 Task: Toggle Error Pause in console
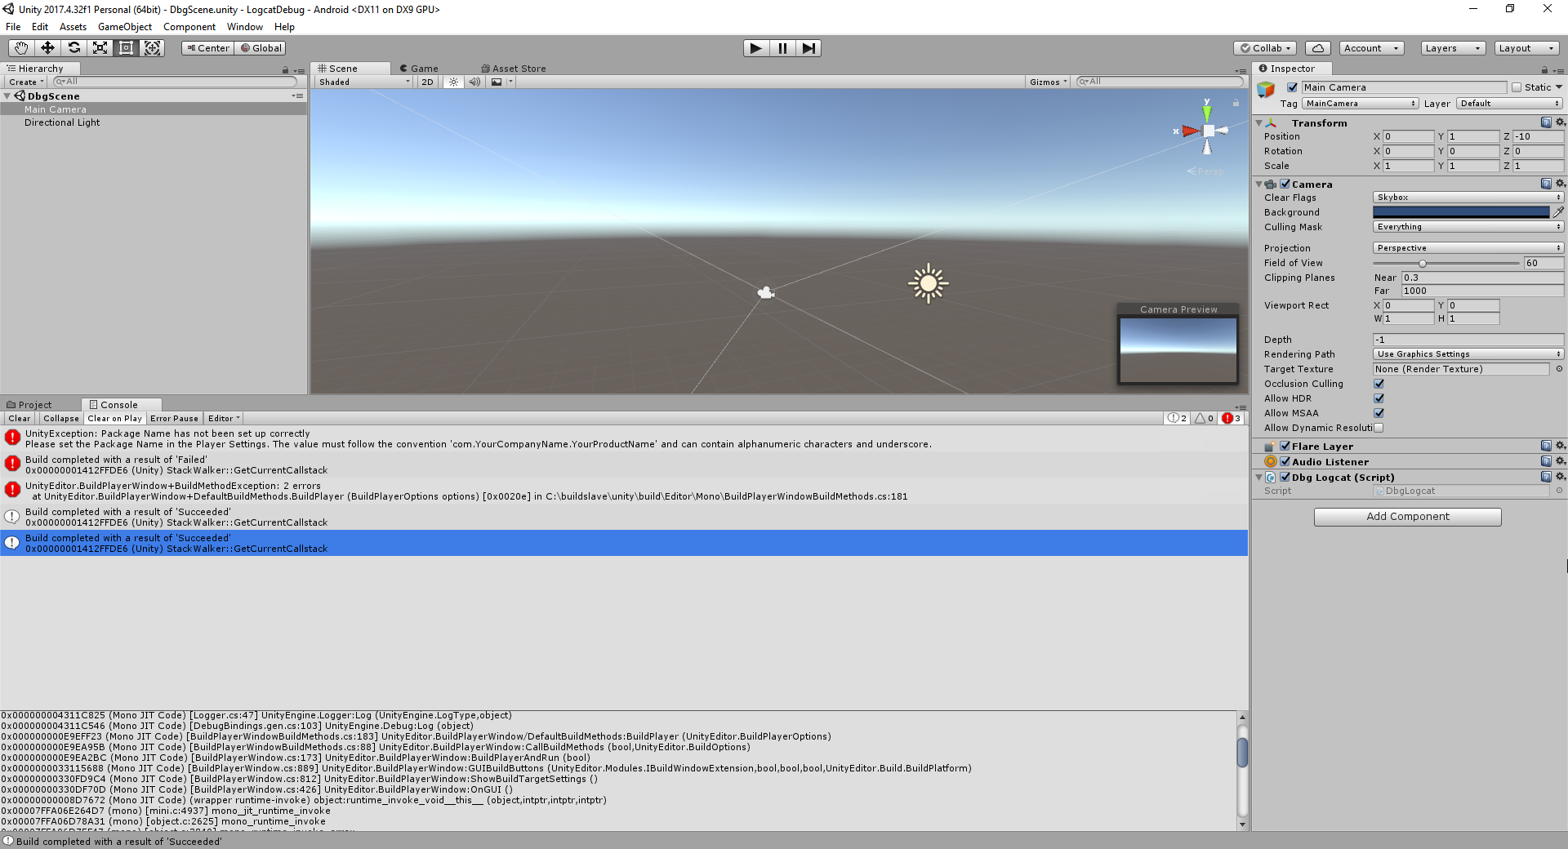click(x=174, y=418)
